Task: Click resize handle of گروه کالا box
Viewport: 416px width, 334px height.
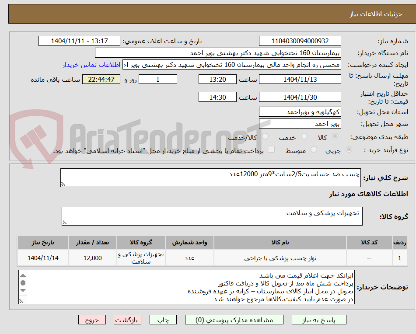Action: 64,223
